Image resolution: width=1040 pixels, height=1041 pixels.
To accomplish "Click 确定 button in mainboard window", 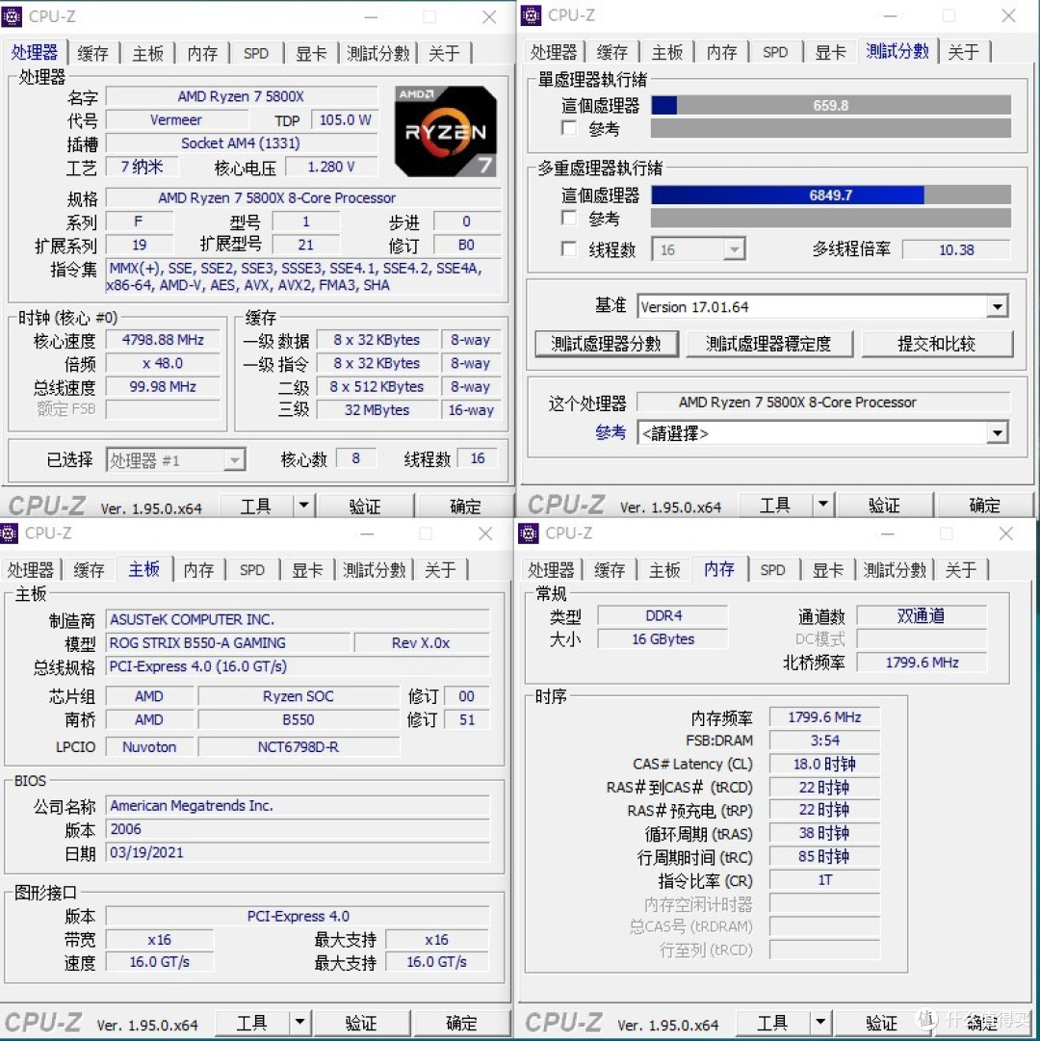I will [460, 1022].
